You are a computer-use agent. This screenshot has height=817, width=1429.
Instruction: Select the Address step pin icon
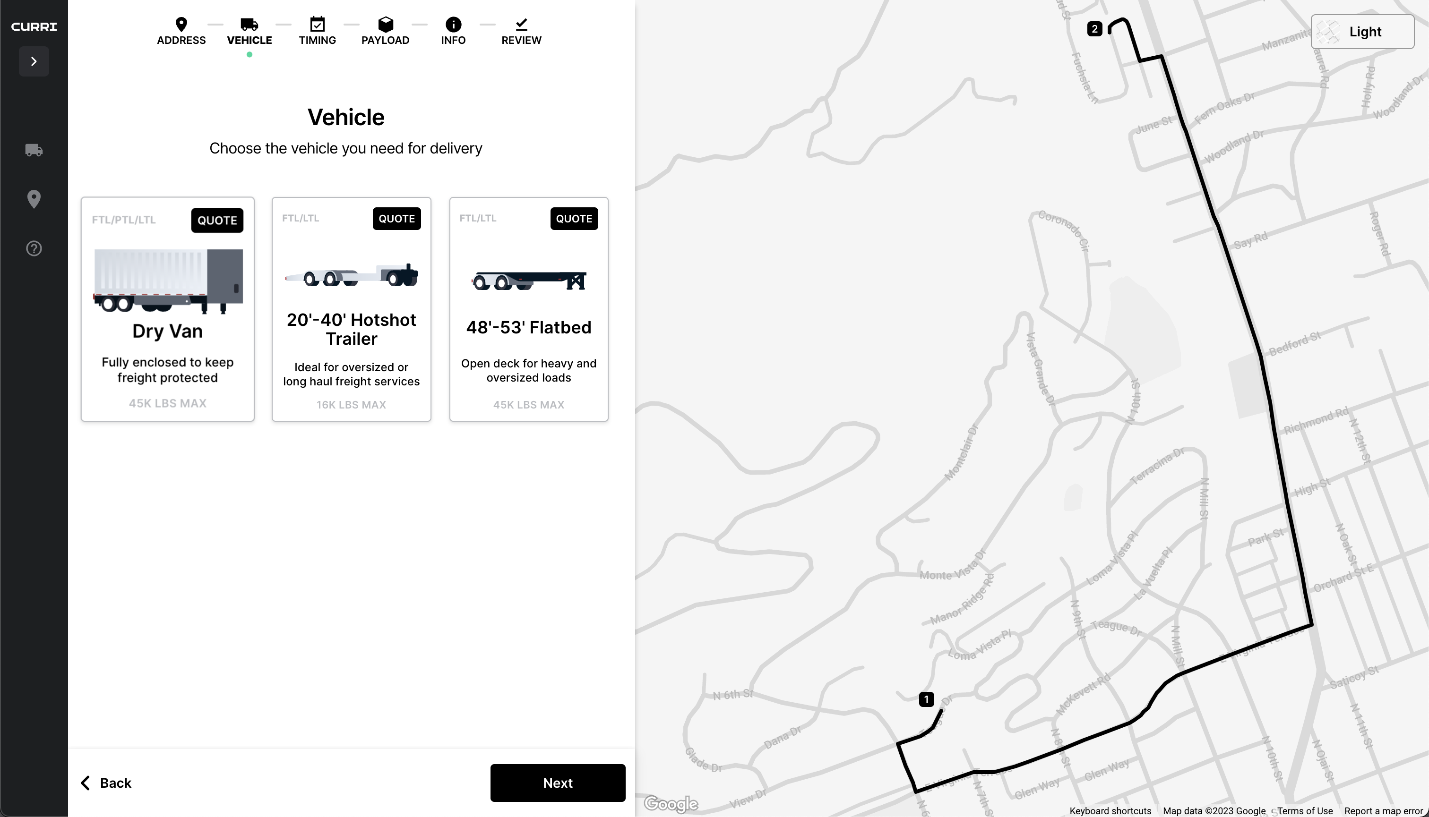181,24
